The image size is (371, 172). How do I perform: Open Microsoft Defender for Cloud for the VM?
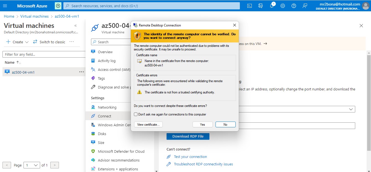[121, 151]
